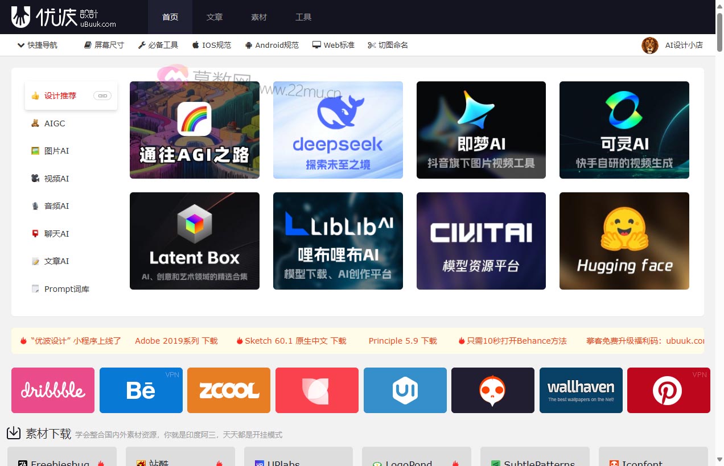This screenshot has height=466, width=724.
Task: Open the Hugging face card
Action: (x=624, y=241)
